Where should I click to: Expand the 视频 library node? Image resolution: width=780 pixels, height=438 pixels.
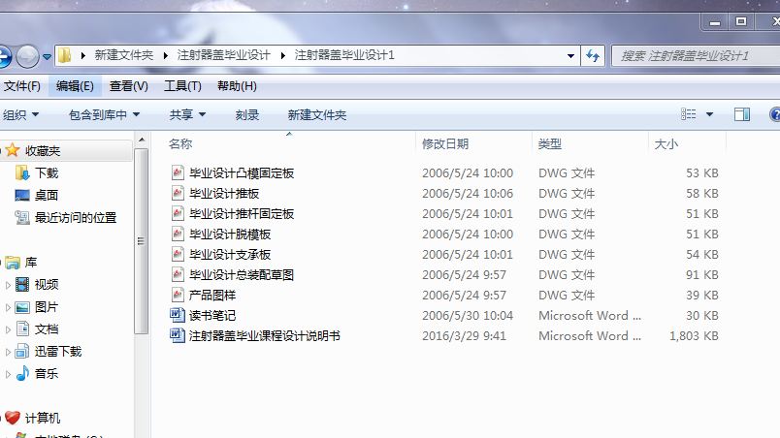coord(8,285)
